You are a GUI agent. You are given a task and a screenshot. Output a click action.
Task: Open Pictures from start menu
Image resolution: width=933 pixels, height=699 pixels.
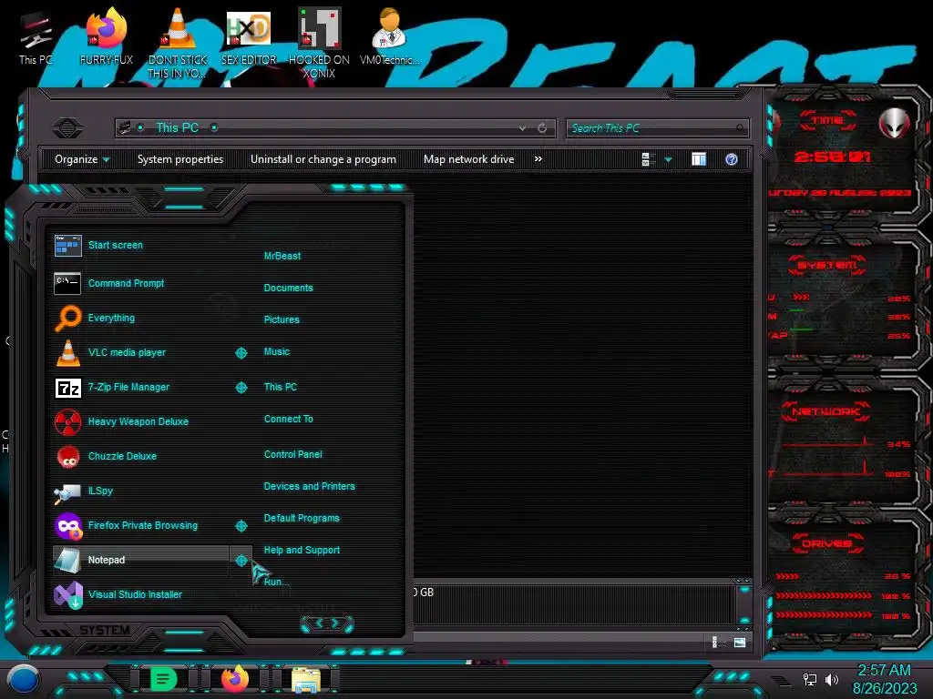pyautogui.click(x=282, y=319)
